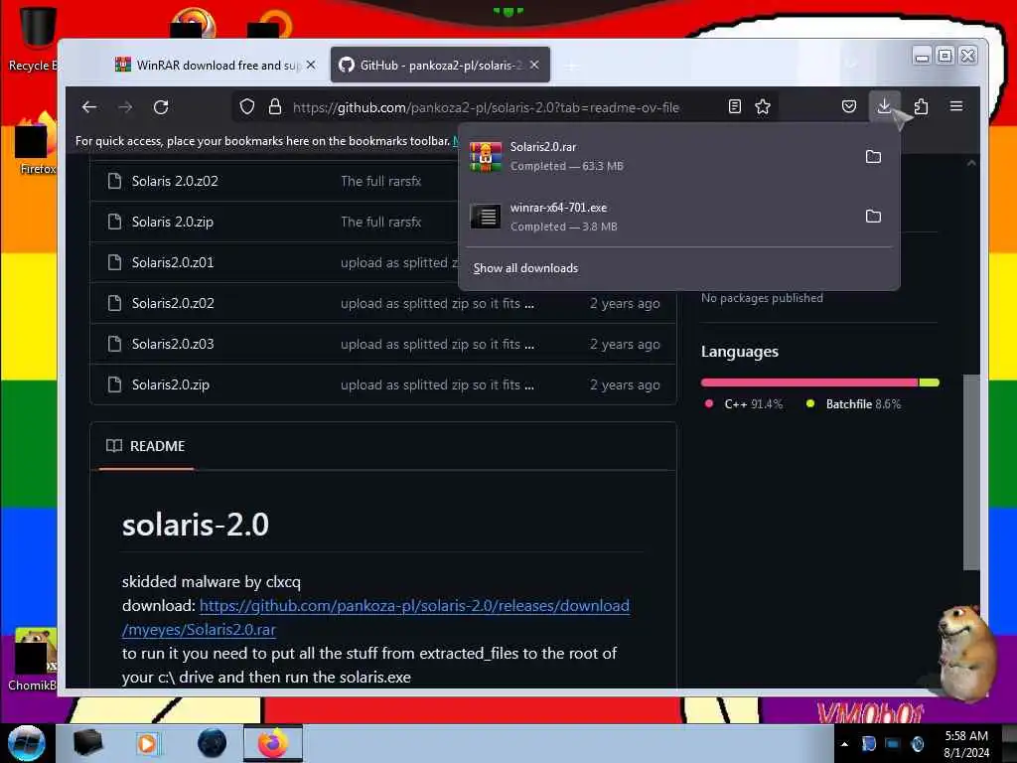Click the taskbar clock showing 5:58 AM

966,744
